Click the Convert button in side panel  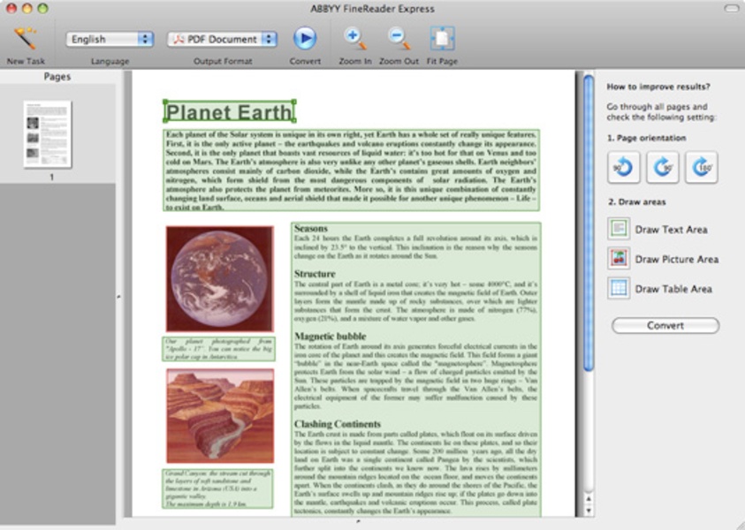coord(665,325)
